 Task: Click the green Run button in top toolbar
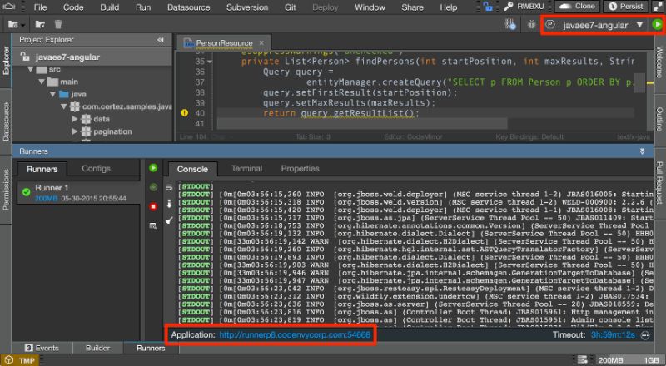(657, 25)
